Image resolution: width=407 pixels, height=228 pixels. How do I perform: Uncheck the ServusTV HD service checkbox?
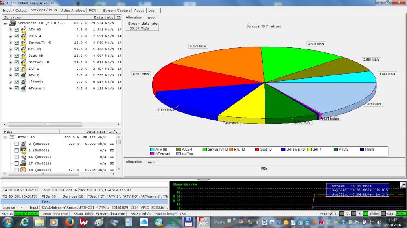(17, 43)
